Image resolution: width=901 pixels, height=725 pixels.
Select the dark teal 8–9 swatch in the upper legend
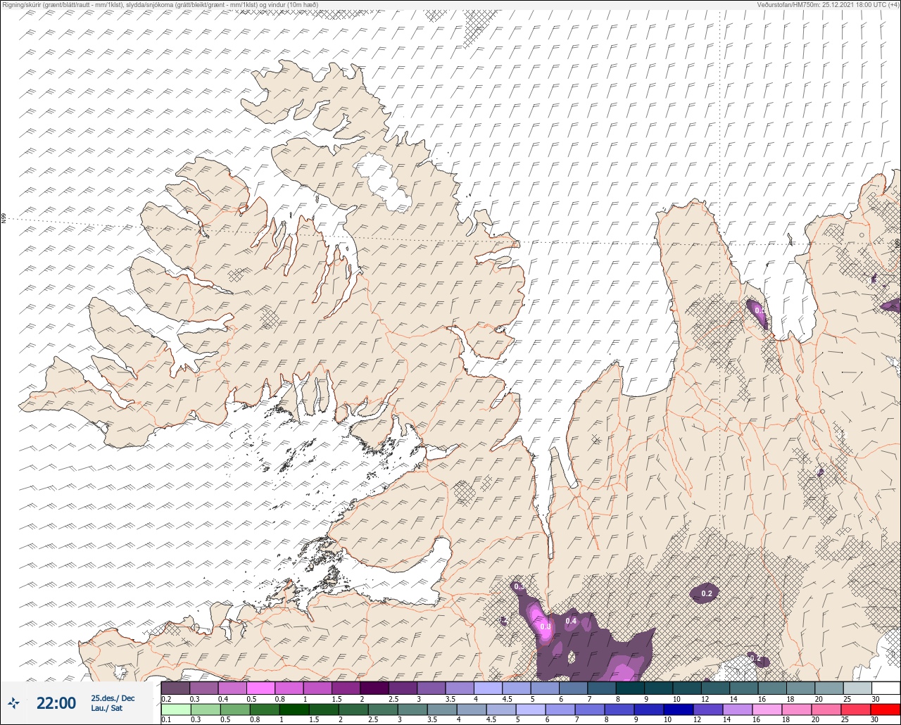[x=630, y=688]
